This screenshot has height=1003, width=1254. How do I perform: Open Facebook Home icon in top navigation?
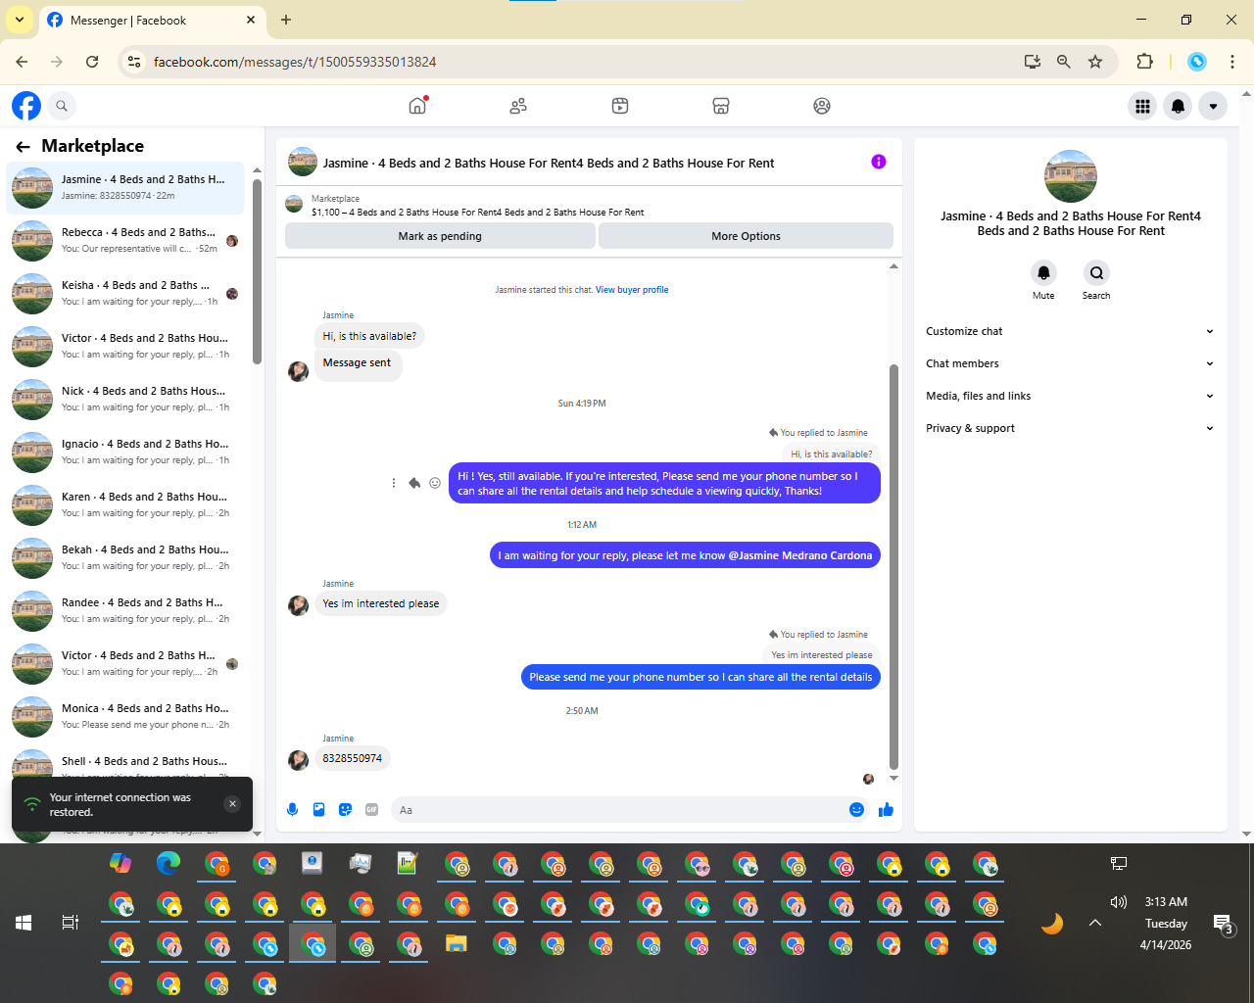point(417,106)
